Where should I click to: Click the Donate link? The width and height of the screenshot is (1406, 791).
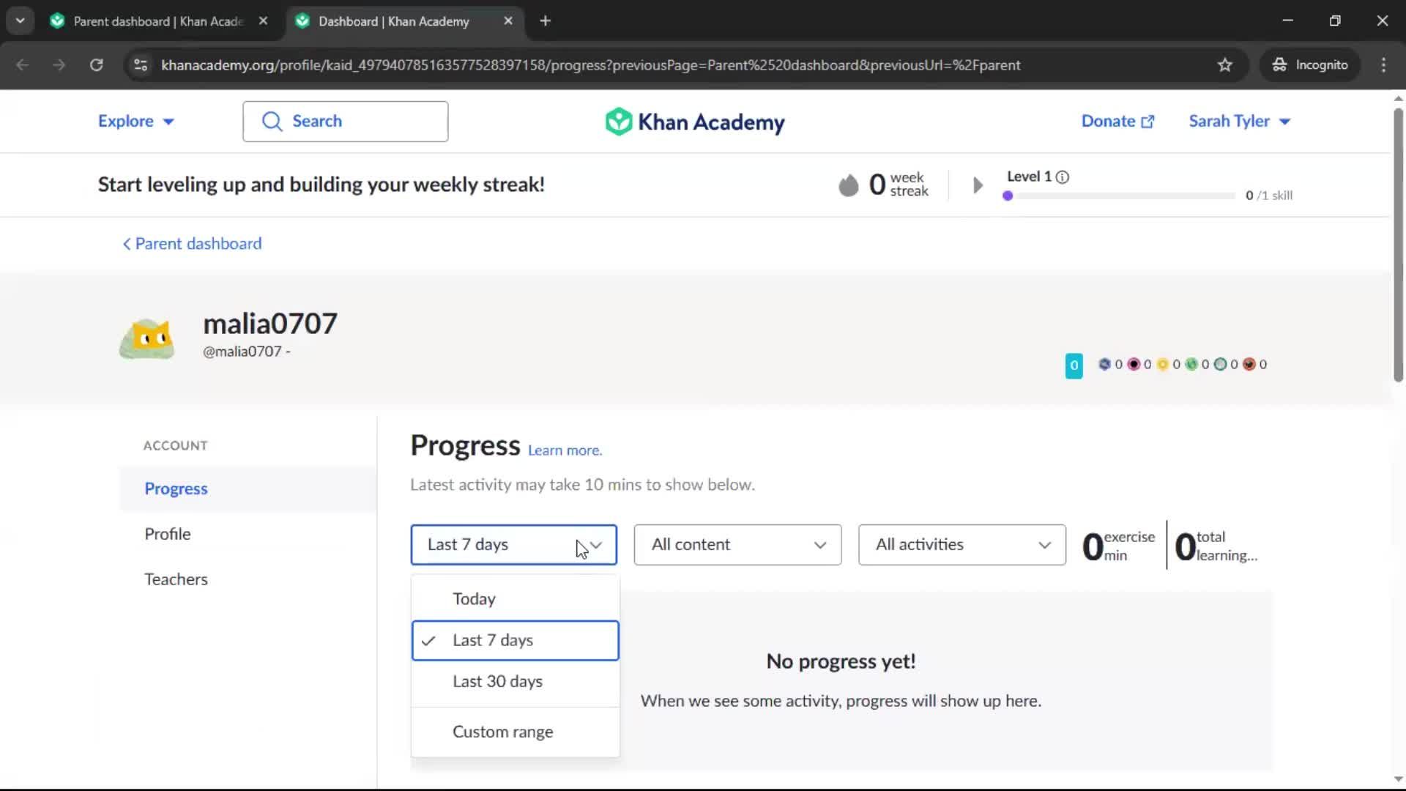point(1117,122)
